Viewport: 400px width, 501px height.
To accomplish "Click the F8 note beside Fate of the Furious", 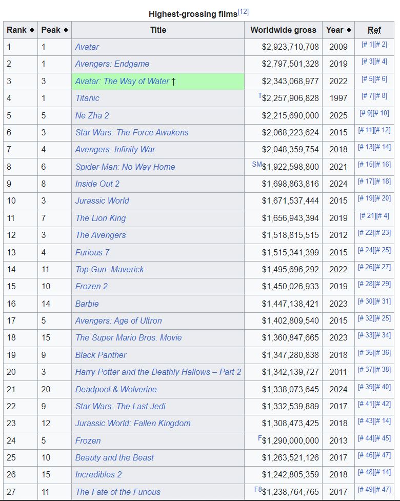I will [258, 489].
